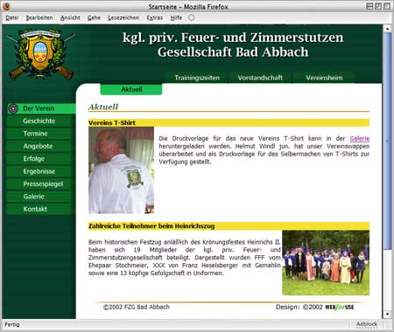Image resolution: width=394 pixels, height=332 pixels.
Task: Open the Bearbeiten menu
Action: point(39,17)
